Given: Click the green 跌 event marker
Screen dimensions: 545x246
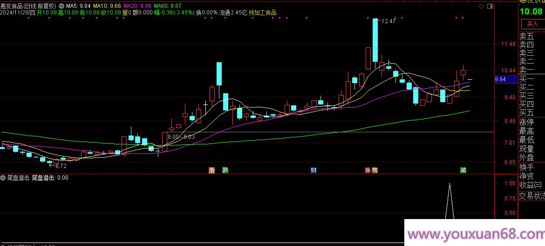Looking at the screenshot, I should pos(225,170).
